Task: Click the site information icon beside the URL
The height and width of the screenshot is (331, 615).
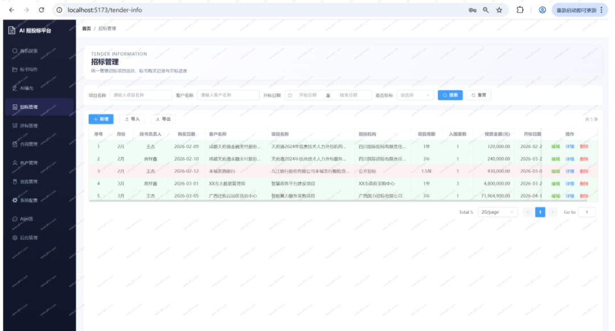Action: (59, 10)
